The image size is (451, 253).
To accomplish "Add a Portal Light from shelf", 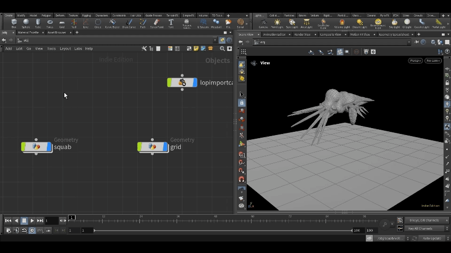I will 439,23.
